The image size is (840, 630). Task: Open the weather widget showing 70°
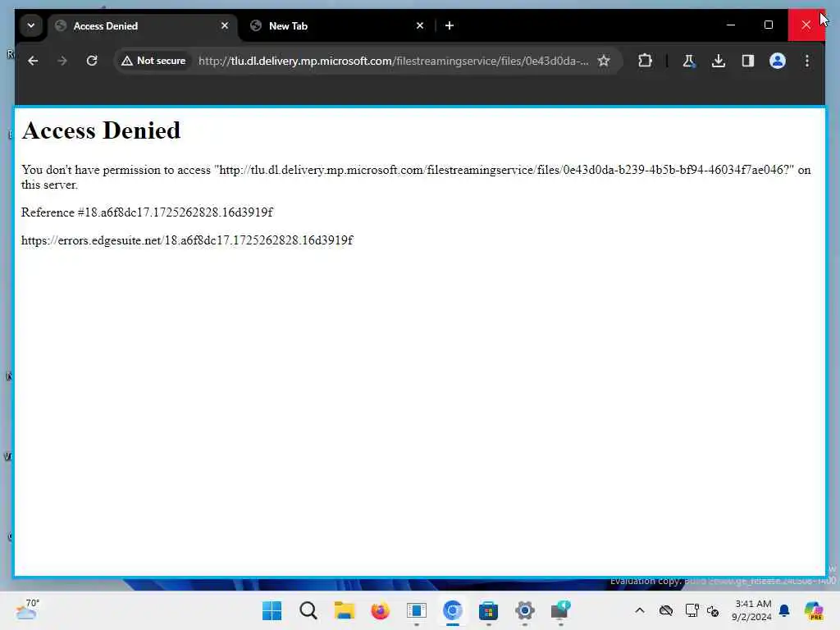(x=27, y=609)
